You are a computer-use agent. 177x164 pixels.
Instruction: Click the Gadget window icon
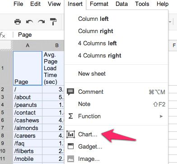70,146
